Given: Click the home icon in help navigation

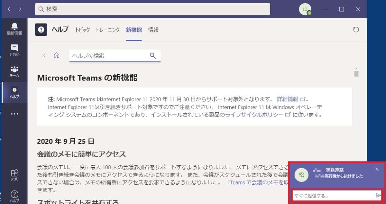Looking at the screenshot, I should point(57,55).
